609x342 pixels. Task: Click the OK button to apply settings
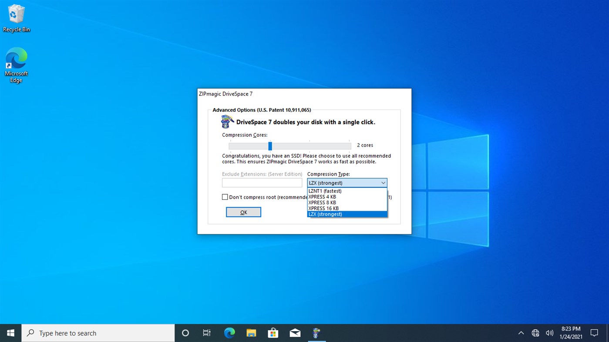(243, 212)
